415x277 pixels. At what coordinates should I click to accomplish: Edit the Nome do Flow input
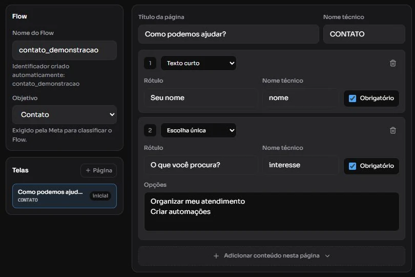pos(65,50)
